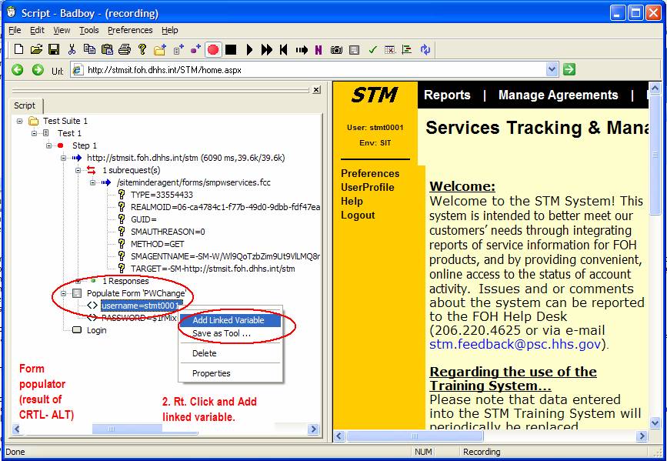Choose Add Linked Variable from context menu
The height and width of the screenshot is (461, 667).
(228, 320)
